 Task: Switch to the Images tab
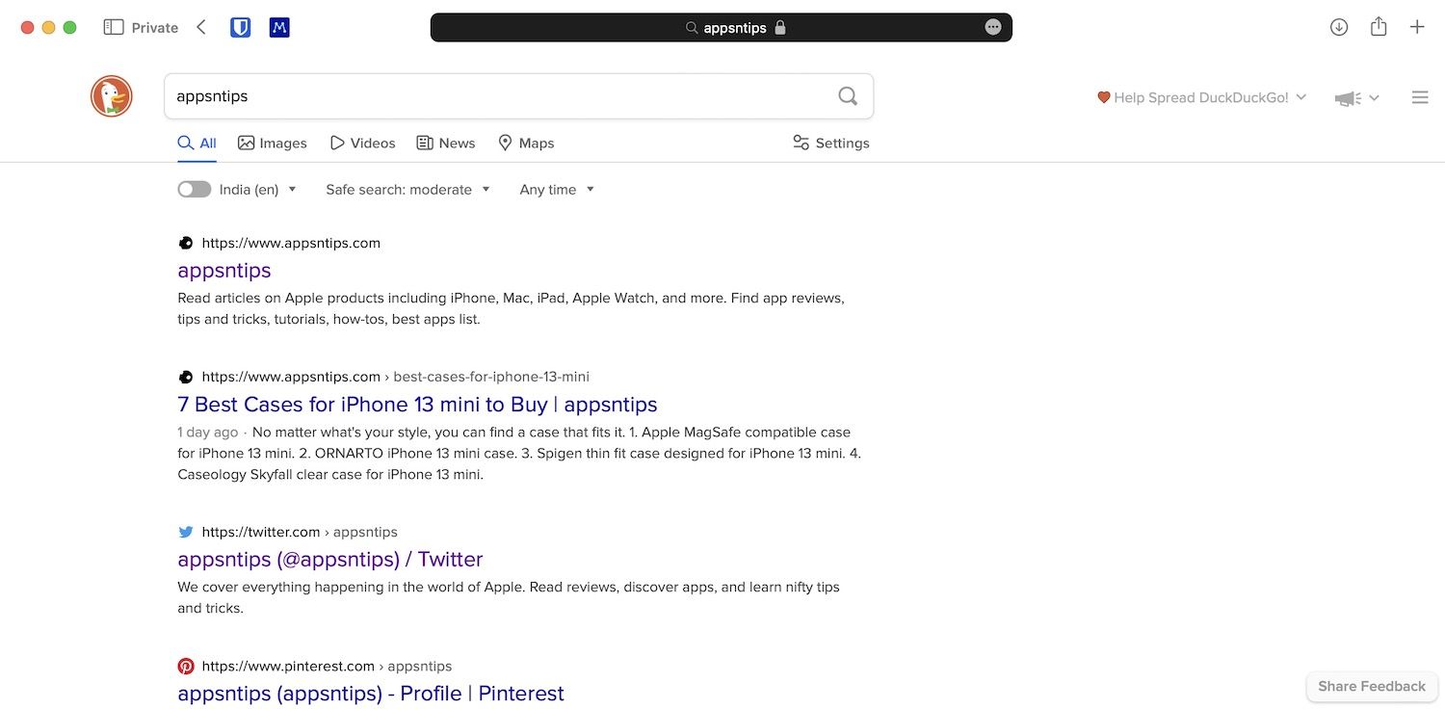click(x=273, y=143)
